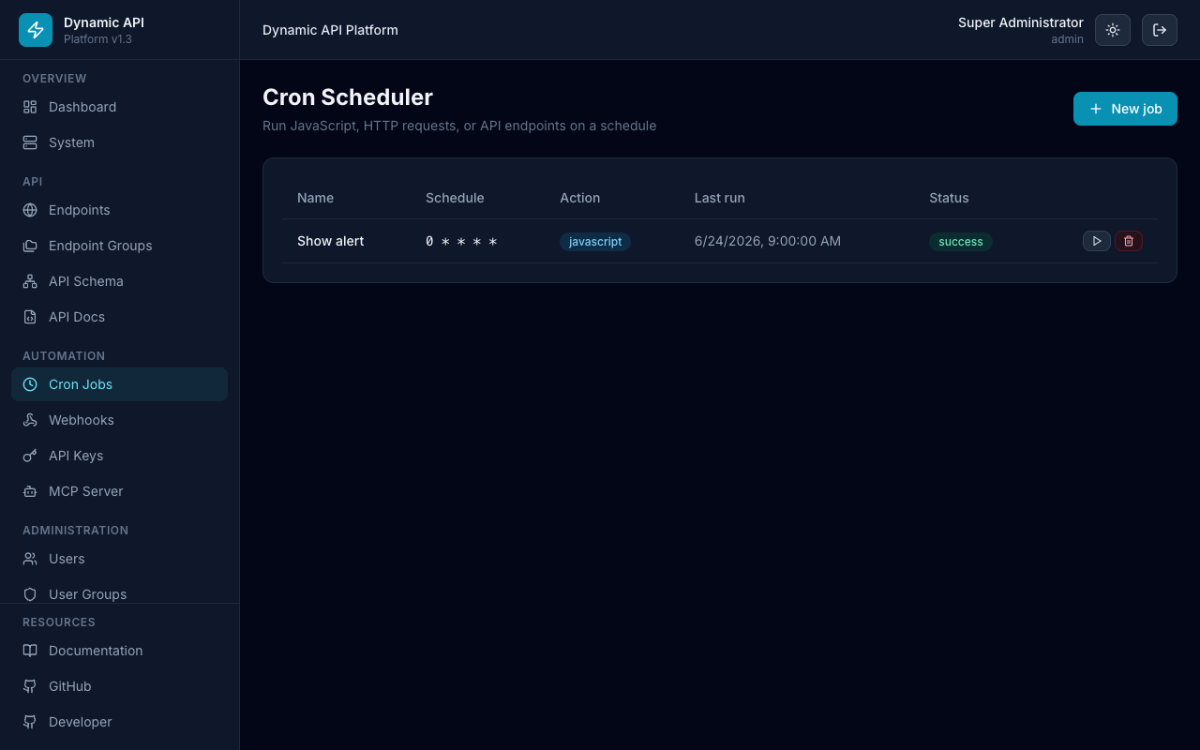Click the success status badge
This screenshot has height=750, width=1200.
(x=961, y=242)
